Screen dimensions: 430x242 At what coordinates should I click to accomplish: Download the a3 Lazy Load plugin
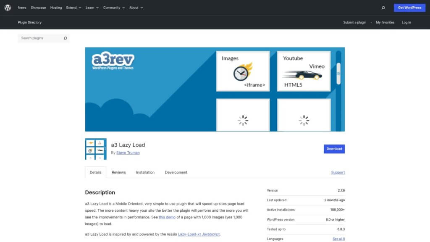334,149
